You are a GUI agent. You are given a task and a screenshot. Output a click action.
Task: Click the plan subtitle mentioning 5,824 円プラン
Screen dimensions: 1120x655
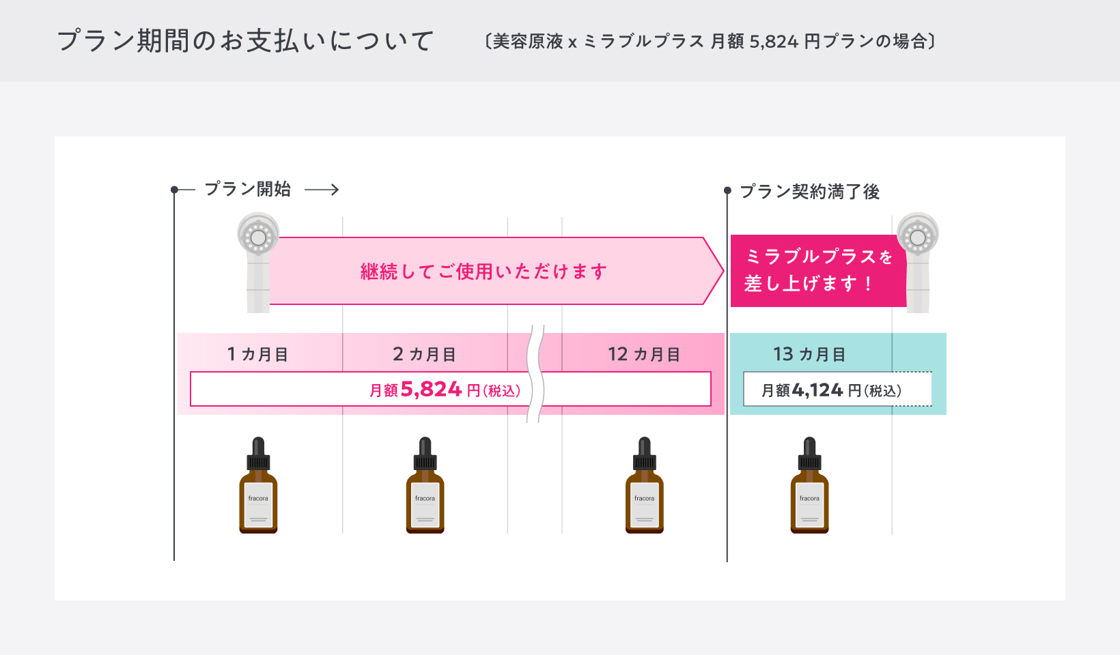[x=710, y=42]
